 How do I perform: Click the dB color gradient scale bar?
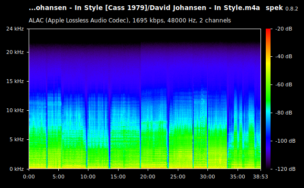coord(268,99)
